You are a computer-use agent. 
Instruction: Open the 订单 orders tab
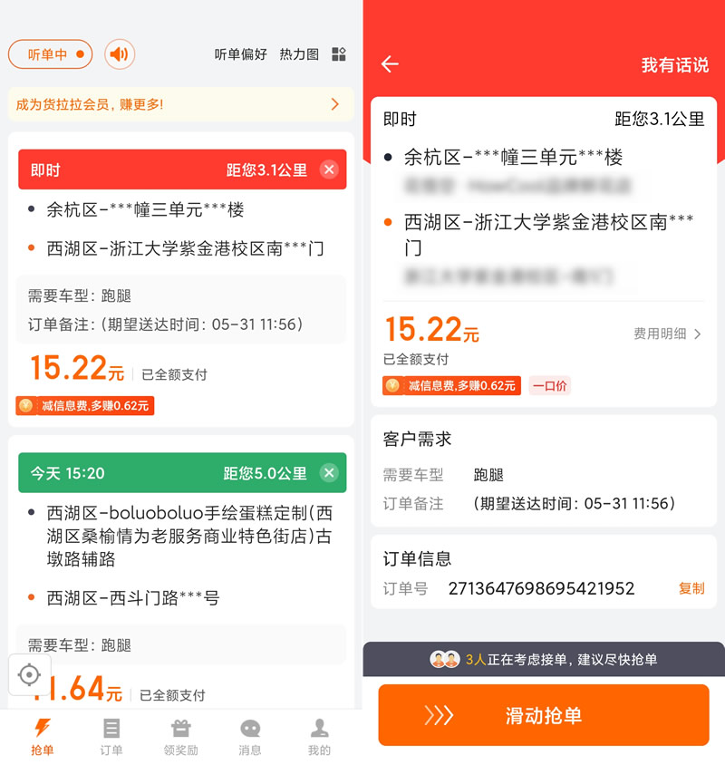coord(111,737)
